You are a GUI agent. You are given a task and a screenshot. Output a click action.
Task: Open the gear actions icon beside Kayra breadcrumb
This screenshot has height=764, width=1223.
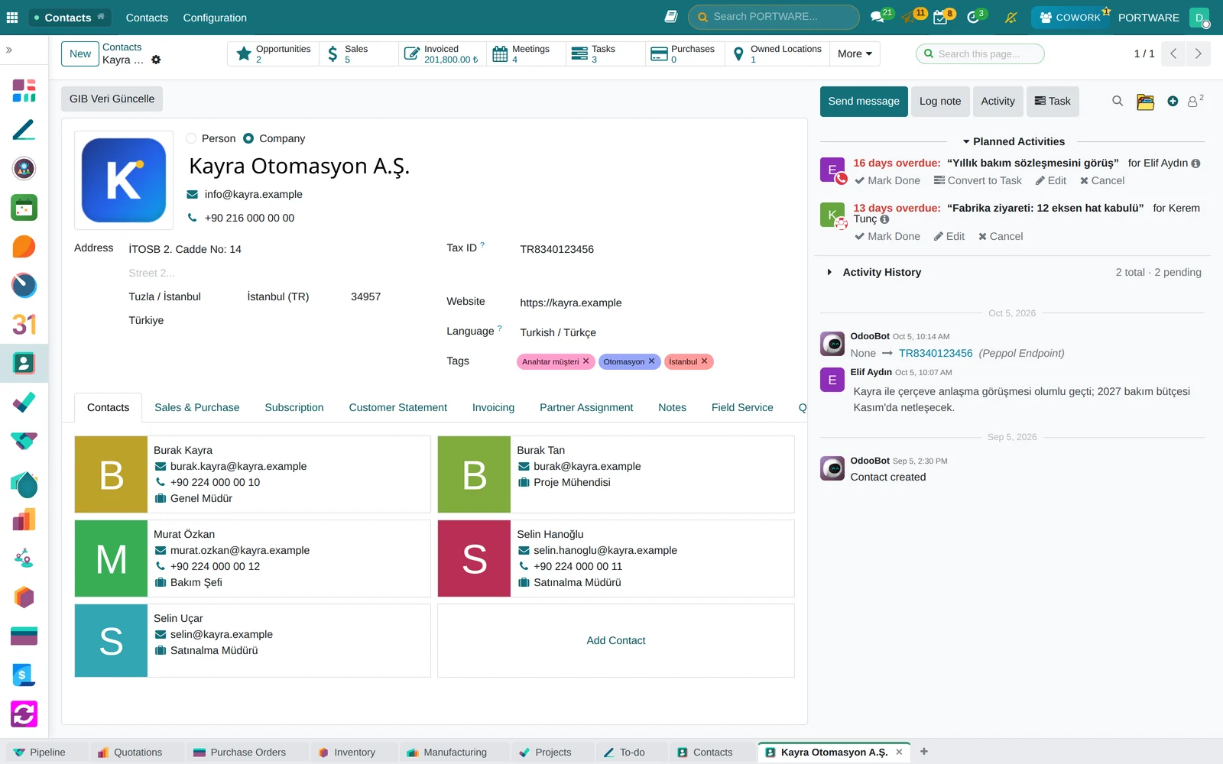pos(156,60)
